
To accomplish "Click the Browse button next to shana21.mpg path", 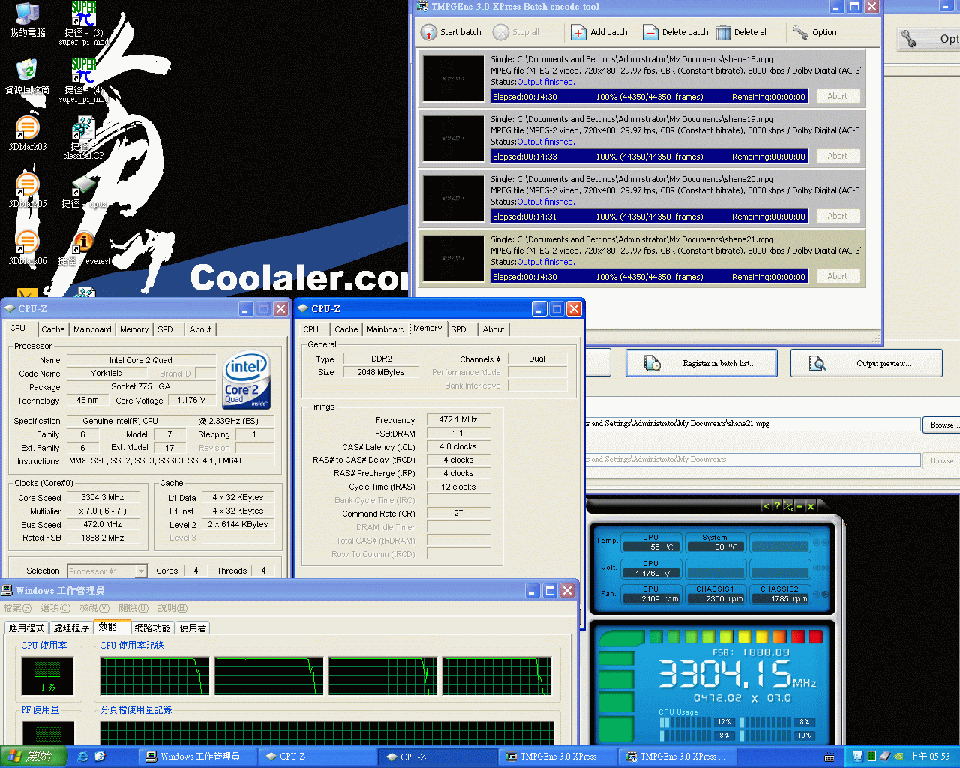I will 941,424.
